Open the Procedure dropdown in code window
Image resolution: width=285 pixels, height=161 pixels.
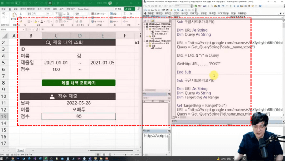pyautogui.click(x=282, y=17)
